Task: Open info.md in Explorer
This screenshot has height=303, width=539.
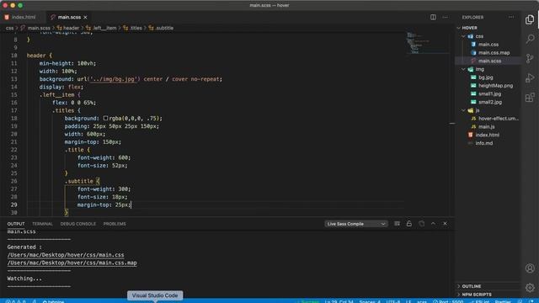Action: click(484, 143)
